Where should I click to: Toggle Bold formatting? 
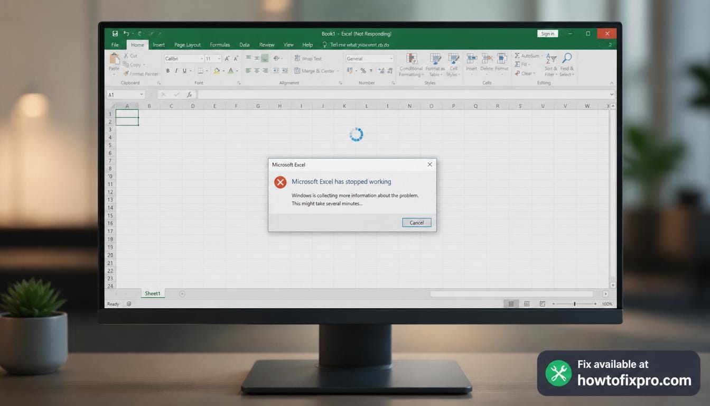pos(168,71)
